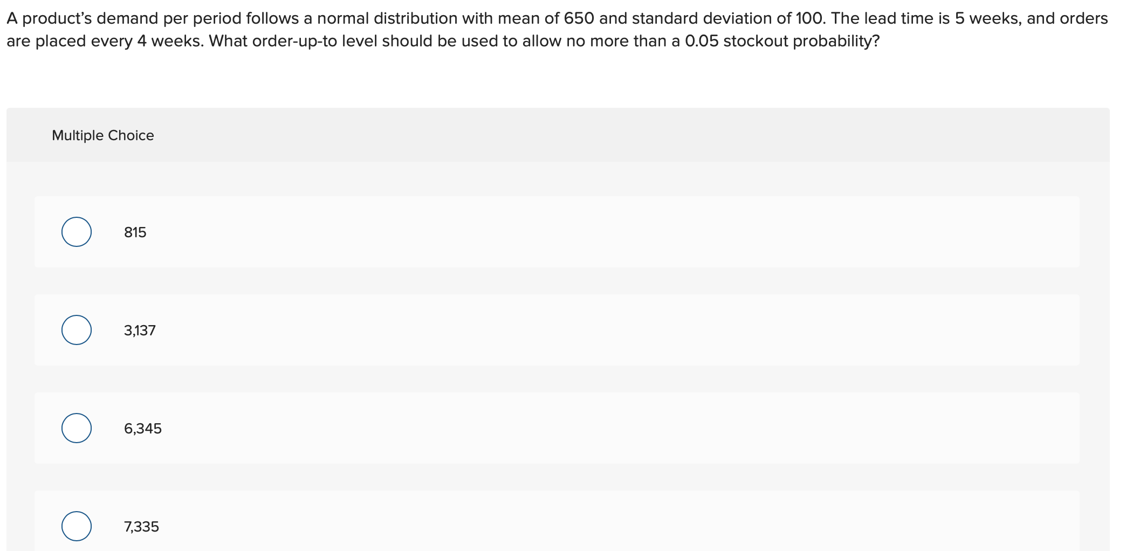Image resolution: width=1126 pixels, height=551 pixels.
Task: Select the radio button for answer 7,335
Action: click(x=75, y=527)
